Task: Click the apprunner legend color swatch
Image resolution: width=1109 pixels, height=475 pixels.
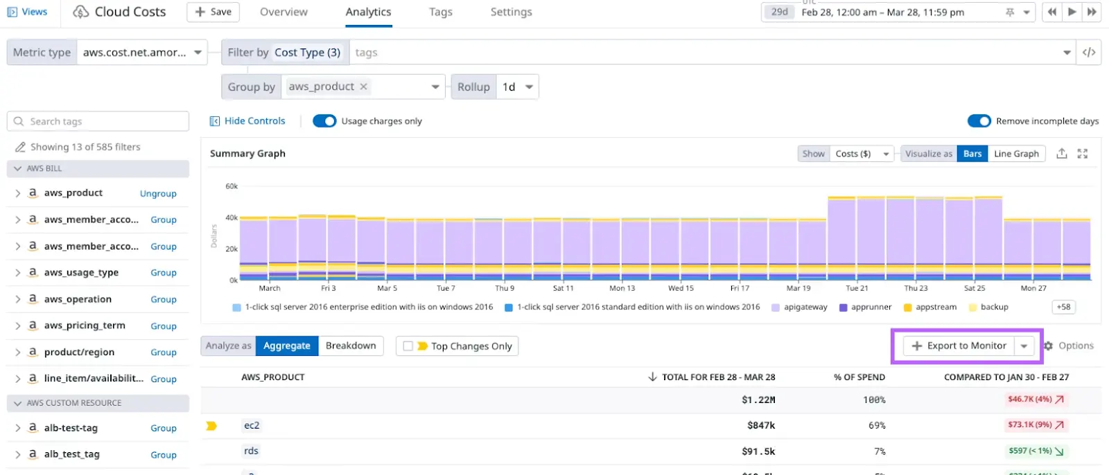Action: (843, 307)
